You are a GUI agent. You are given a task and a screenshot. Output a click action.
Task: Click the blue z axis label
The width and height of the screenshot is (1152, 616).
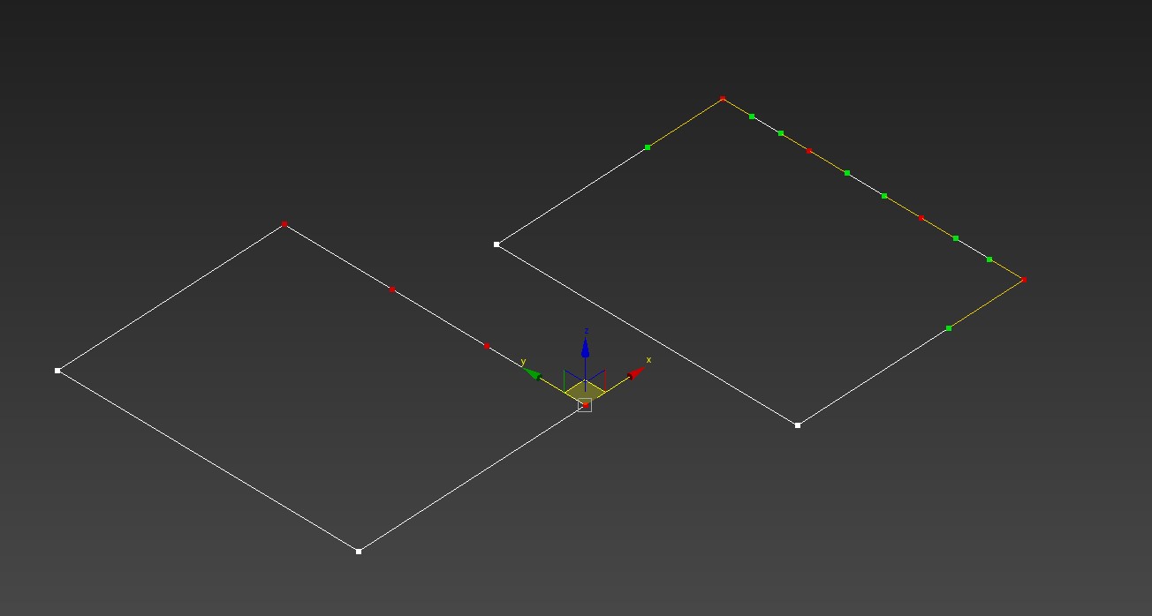(586, 331)
